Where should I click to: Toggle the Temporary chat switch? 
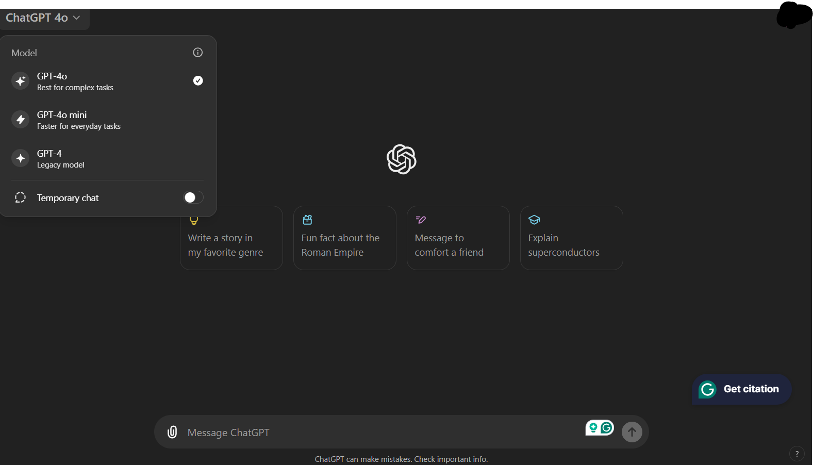click(x=193, y=197)
